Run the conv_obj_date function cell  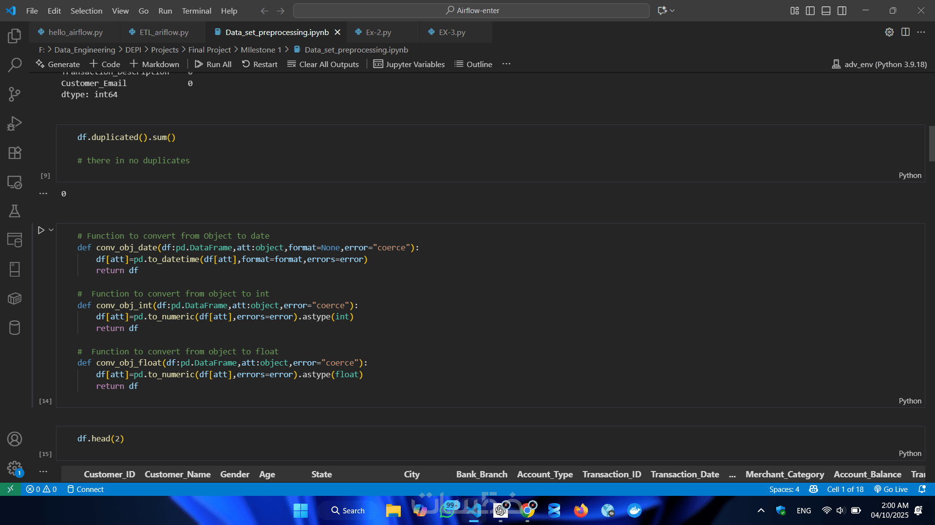41,230
